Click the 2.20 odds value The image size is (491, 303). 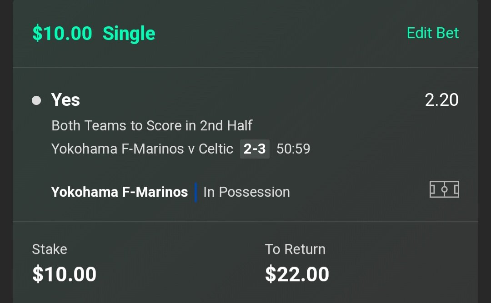[x=441, y=100]
